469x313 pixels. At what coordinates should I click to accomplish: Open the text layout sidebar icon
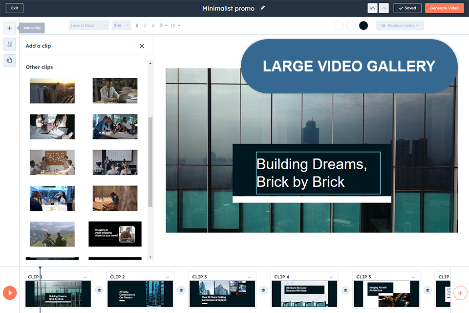[x=10, y=44]
